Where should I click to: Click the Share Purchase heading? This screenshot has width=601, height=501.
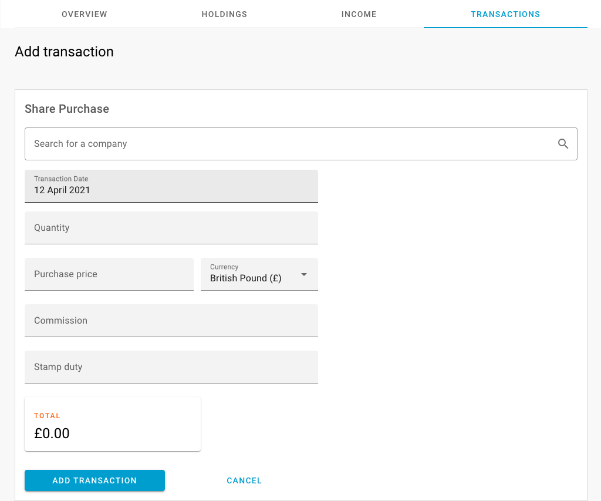tap(67, 109)
